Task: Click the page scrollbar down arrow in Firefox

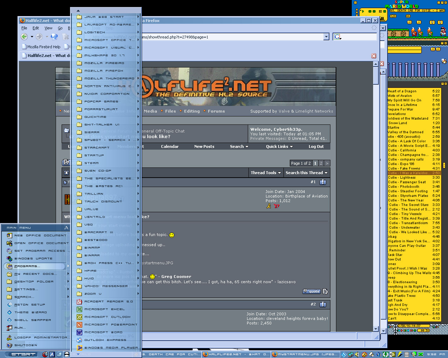Action: click(376, 329)
